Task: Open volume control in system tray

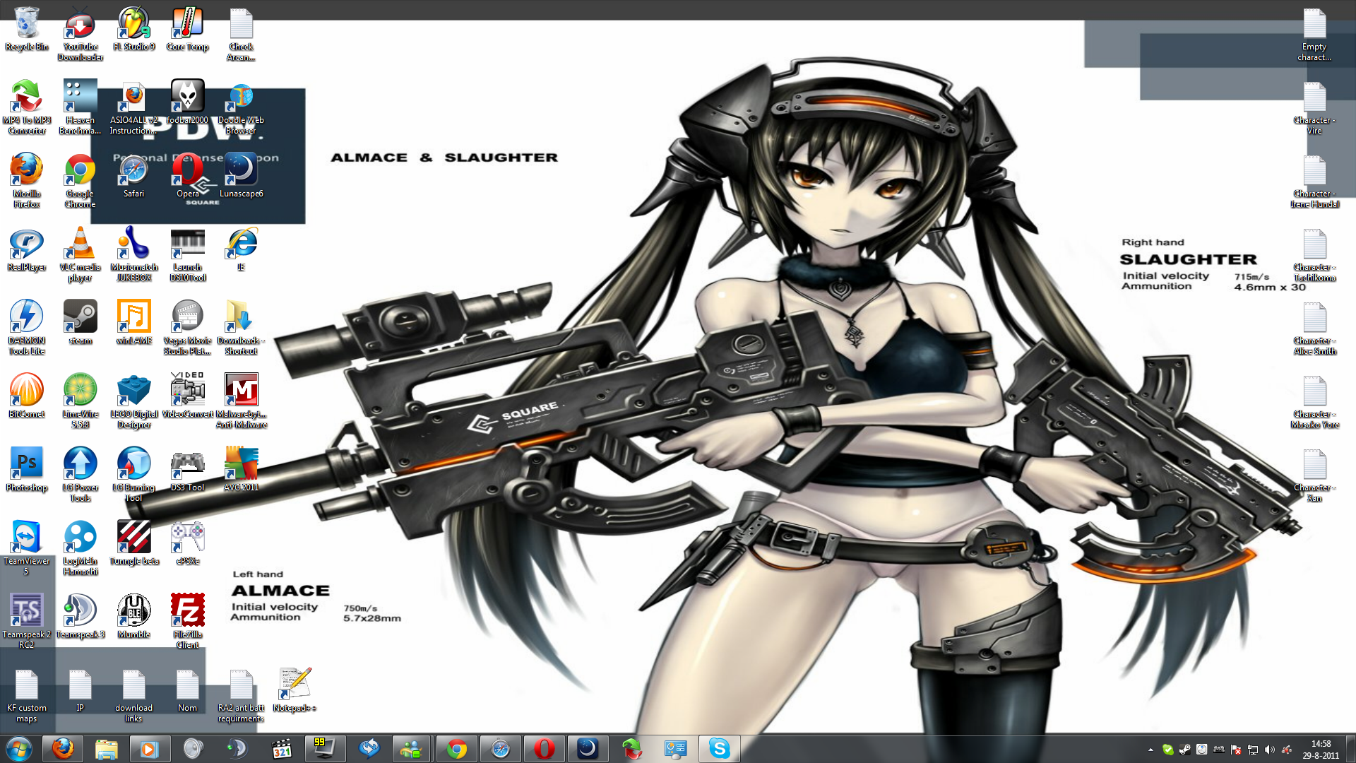Action: pos(1269,750)
